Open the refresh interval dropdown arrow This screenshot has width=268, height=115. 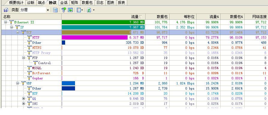94,10
